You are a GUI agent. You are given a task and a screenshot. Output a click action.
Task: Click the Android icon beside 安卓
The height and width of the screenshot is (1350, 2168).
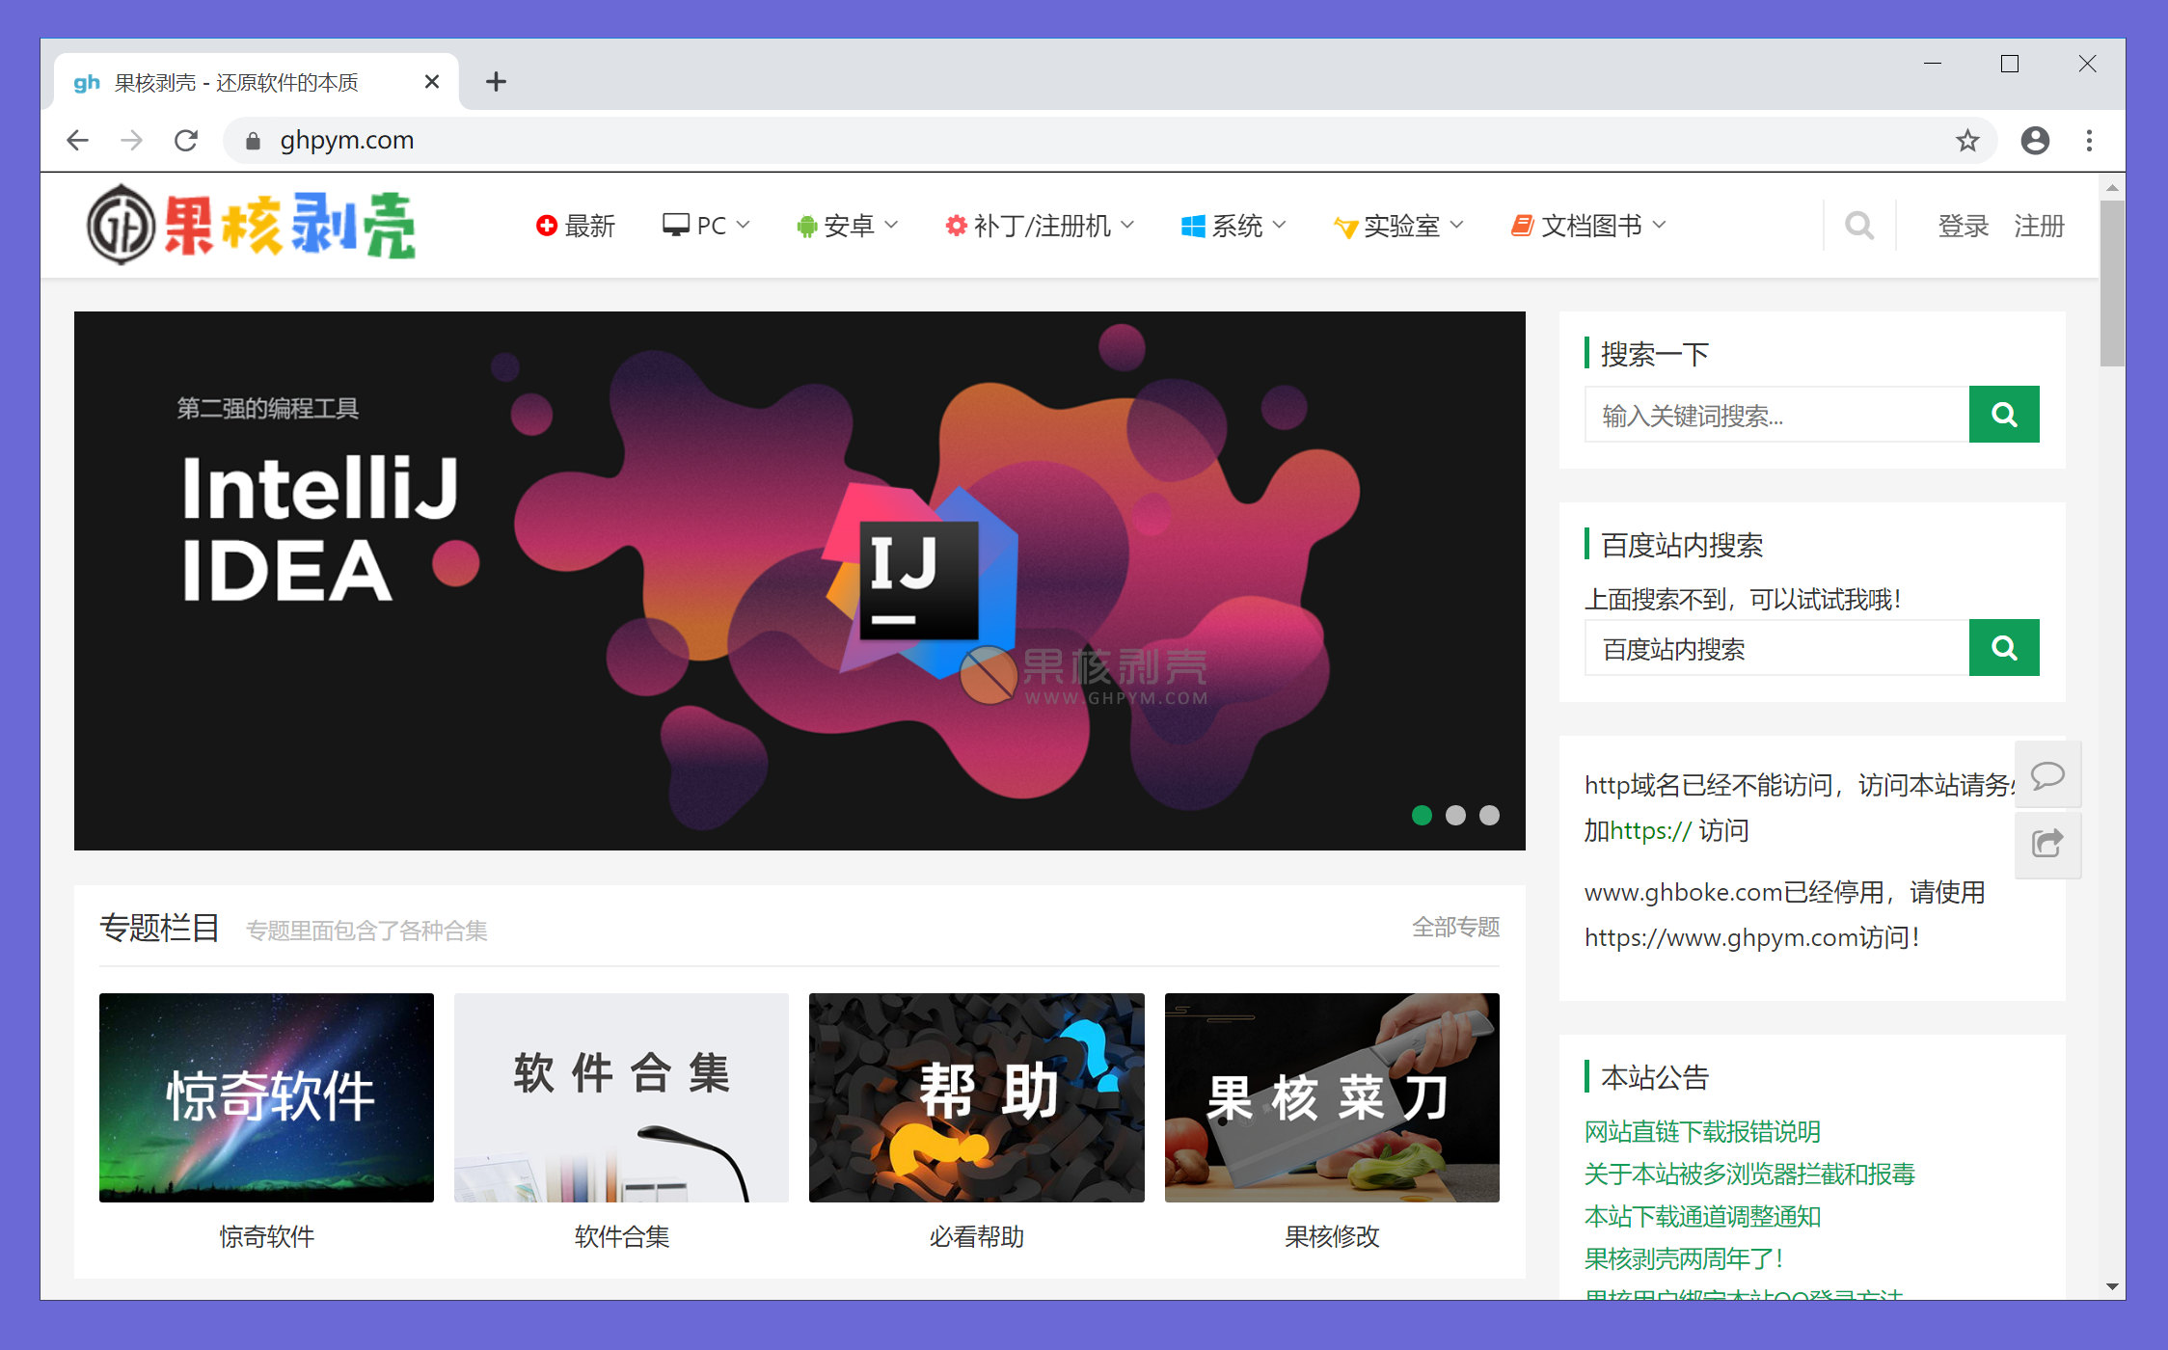coord(806,227)
